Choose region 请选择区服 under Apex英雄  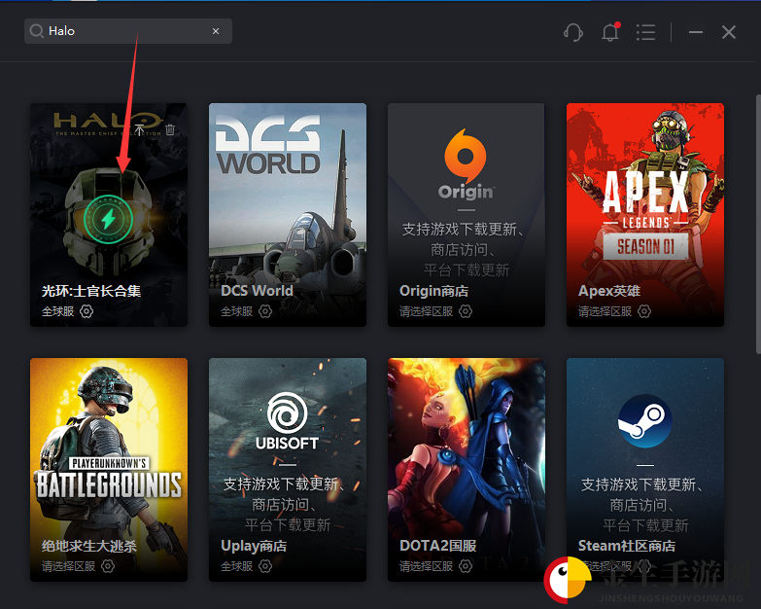point(605,311)
